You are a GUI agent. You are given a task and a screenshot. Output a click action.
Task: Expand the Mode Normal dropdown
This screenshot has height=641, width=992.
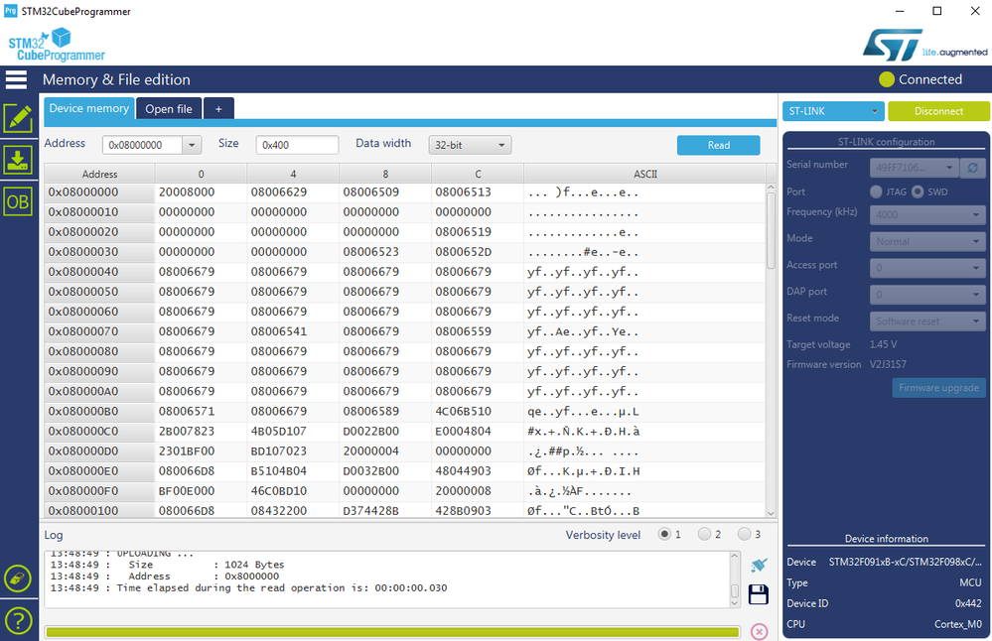click(927, 241)
